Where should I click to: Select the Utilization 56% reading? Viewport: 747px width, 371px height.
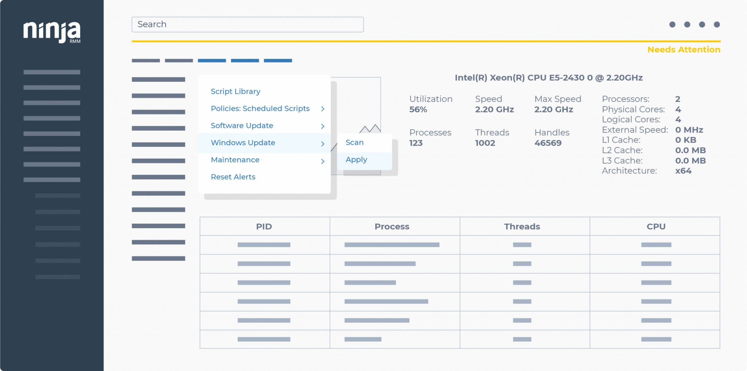point(430,104)
